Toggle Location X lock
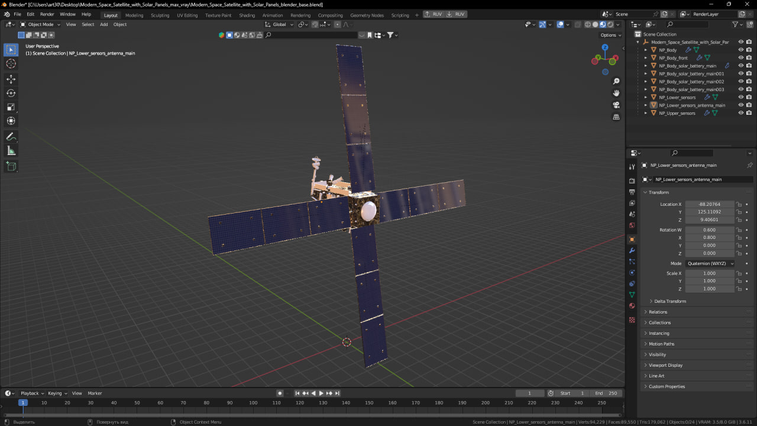Viewport: 757px width, 426px height. [739, 204]
